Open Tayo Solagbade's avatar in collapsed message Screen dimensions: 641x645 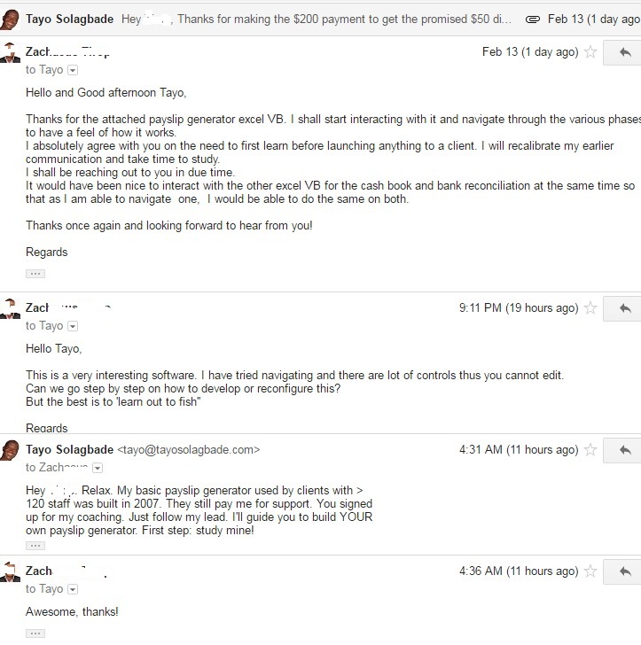pyautogui.click(x=10, y=19)
